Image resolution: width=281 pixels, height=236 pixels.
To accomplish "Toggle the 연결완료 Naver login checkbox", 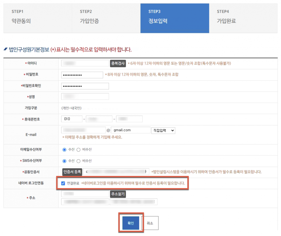I will coord(63,183).
